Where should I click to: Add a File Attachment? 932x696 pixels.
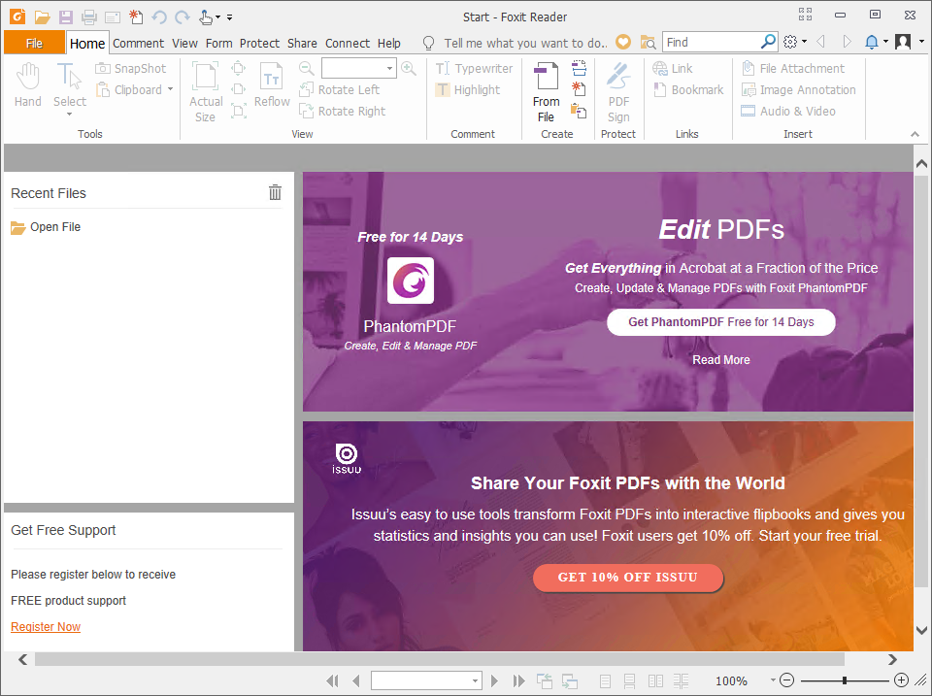coord(798,68)
